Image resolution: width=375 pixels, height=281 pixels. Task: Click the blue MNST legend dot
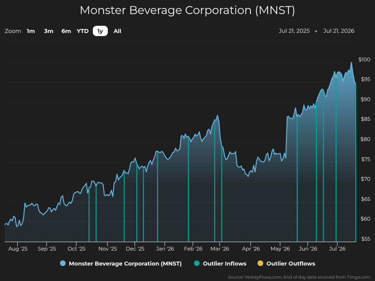pos(63,263)
